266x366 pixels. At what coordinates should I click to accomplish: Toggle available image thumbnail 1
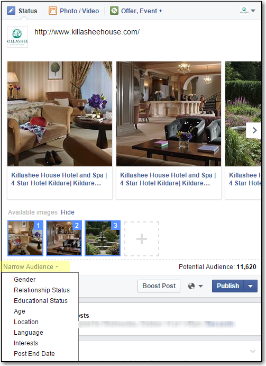coord(25,238)
